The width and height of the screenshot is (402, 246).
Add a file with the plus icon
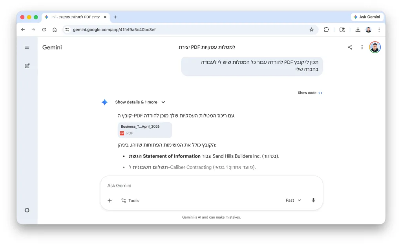coord(110,201)
